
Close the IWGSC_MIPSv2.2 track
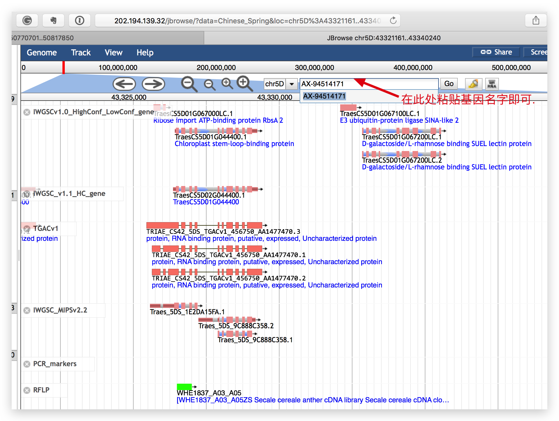pyautogui.click(x=27, y=311)
